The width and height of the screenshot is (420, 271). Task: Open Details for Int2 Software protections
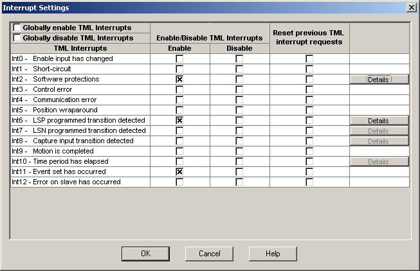pos(379,80)
